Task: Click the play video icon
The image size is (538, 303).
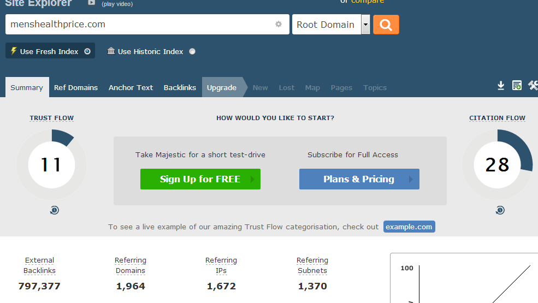Action: pos(91,2)
